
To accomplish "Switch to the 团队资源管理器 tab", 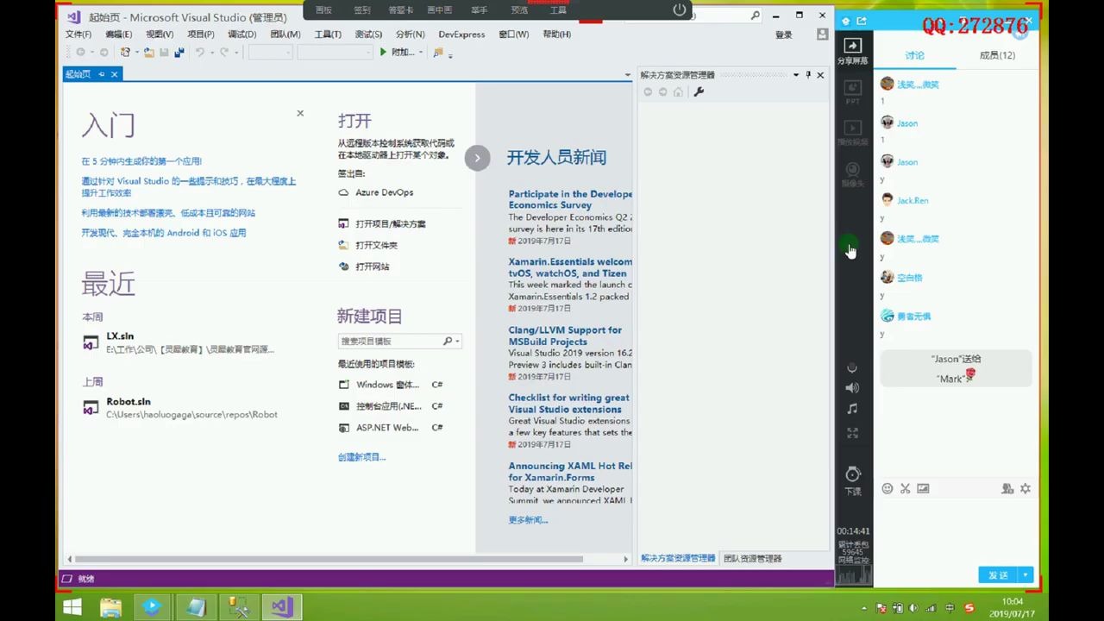I will tap(752, 559).
